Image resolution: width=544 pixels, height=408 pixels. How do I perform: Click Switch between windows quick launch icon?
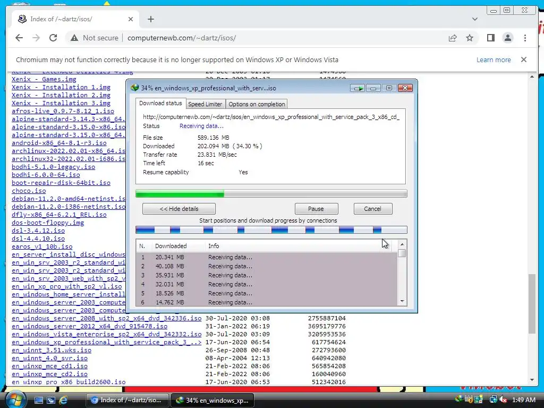point(51,400)
